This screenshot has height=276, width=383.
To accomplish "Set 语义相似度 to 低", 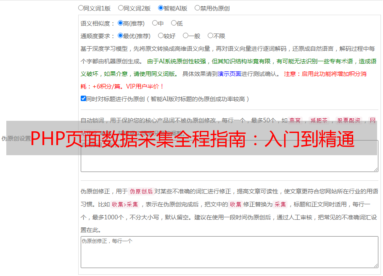I will coord(174,23).
